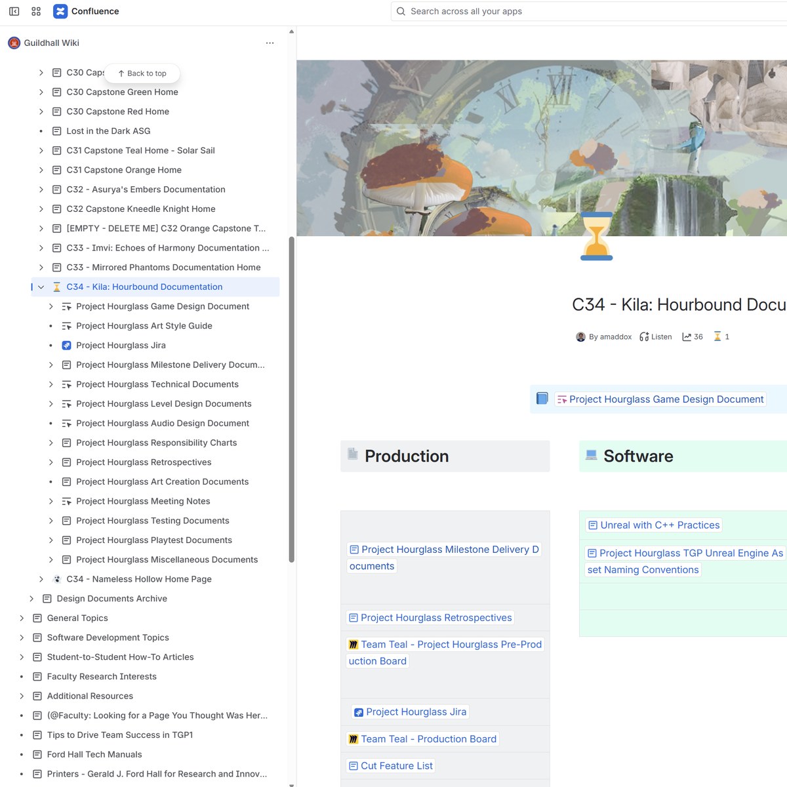
Task: Expand the General Topics section
Action: click(22, 618)
